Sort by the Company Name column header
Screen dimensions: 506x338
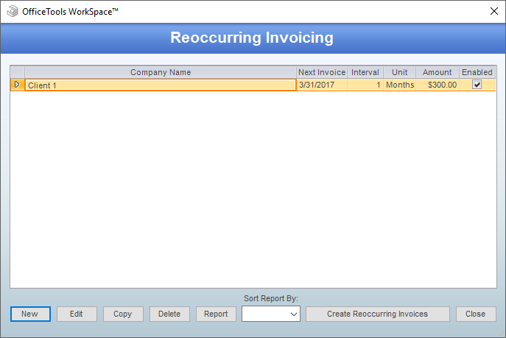[x=161, y=72]
